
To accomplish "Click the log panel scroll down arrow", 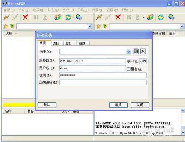I will (x=183, y=132).
